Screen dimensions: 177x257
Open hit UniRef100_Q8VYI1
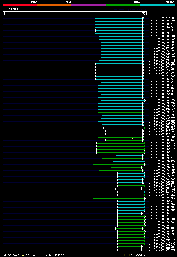click(162, 24)
